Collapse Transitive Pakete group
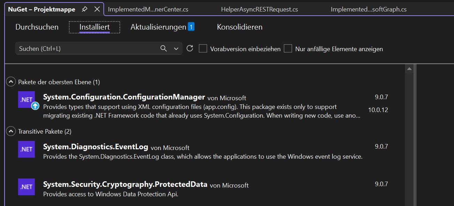This screenshot has height=206, width=454. 11,131
